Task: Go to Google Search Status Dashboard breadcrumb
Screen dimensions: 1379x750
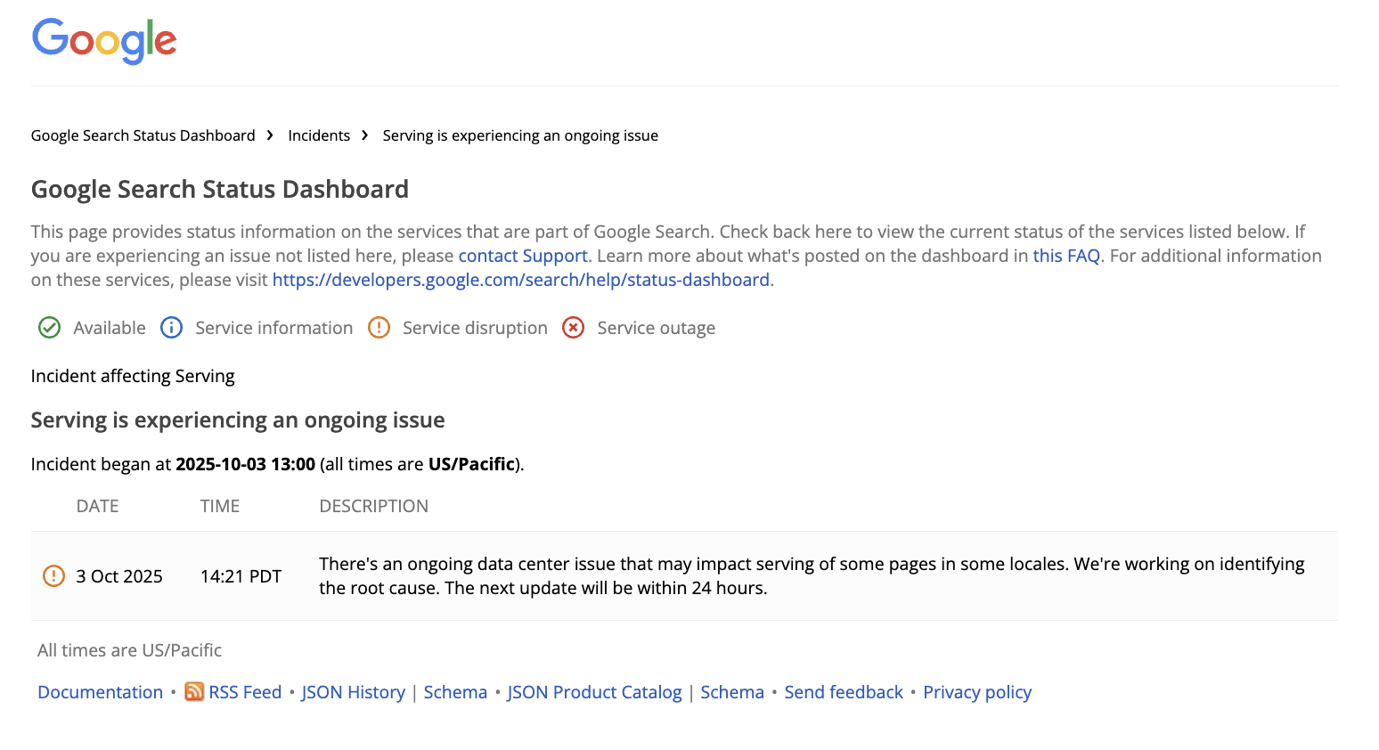Action: point(143,135)
